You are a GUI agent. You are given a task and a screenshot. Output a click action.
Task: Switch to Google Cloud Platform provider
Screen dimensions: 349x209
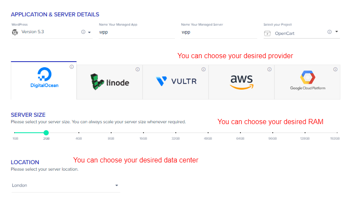point(307,82)
